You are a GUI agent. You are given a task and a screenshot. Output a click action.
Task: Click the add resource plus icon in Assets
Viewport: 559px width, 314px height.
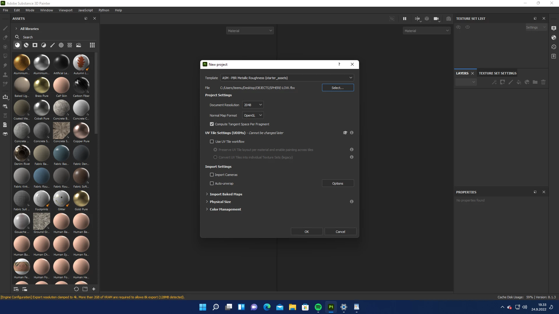click(94, 289)
